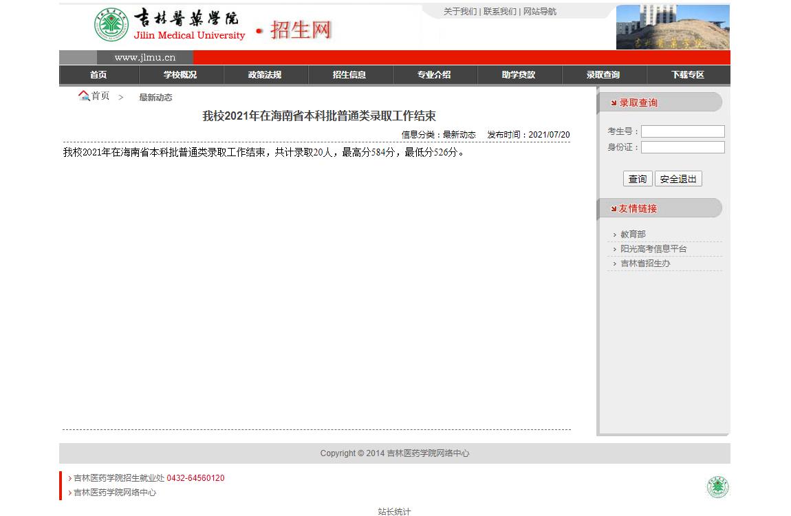Select 招生信息 from the navigation bar

349,75
